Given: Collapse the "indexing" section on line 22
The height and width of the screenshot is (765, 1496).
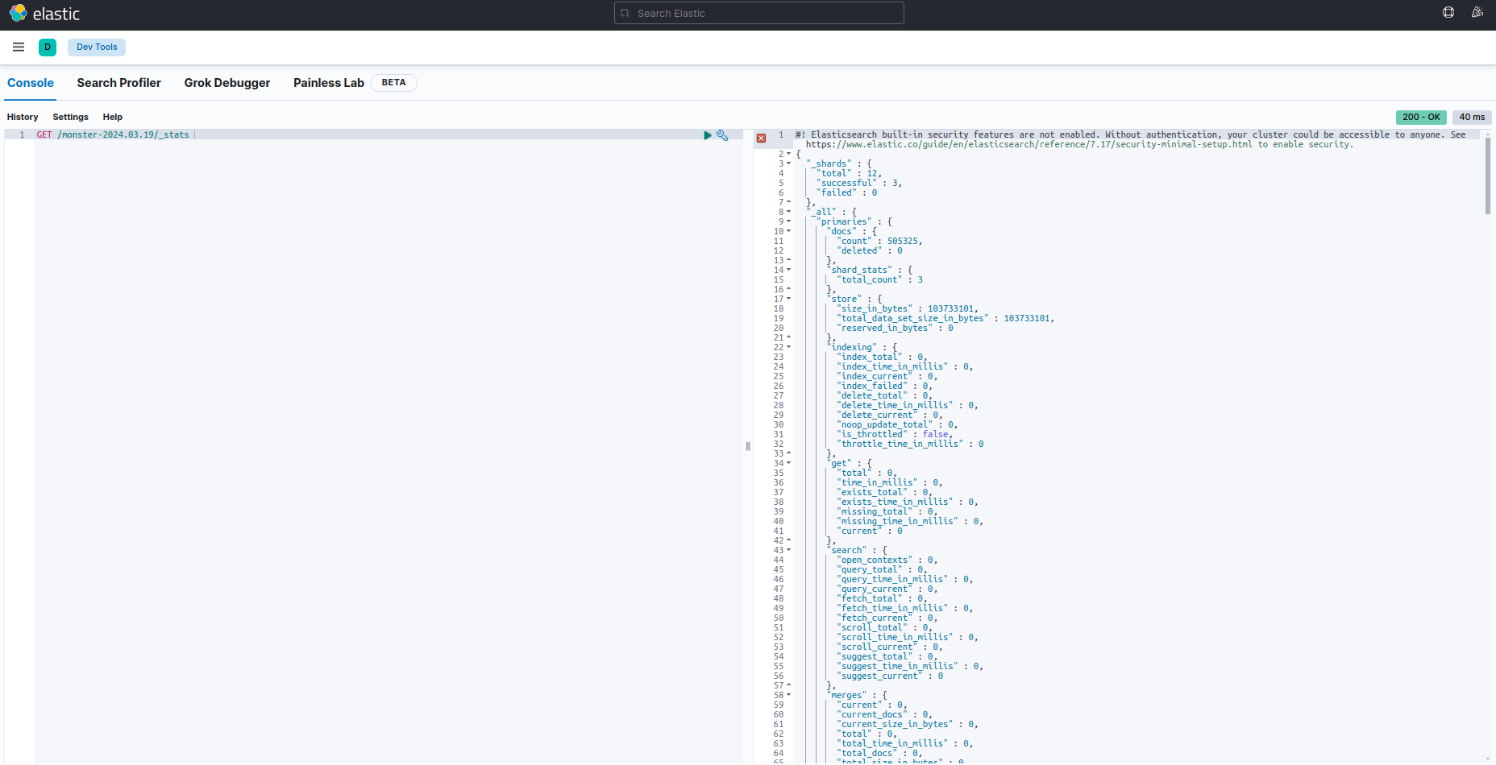Looking at the screenshot, I should tap(789, 347).
